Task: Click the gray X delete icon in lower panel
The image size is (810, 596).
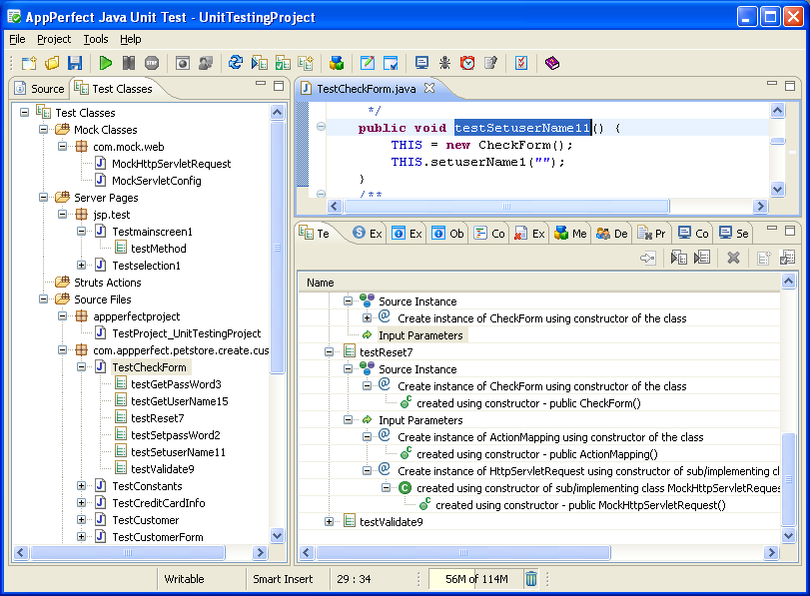Action: 733,258
